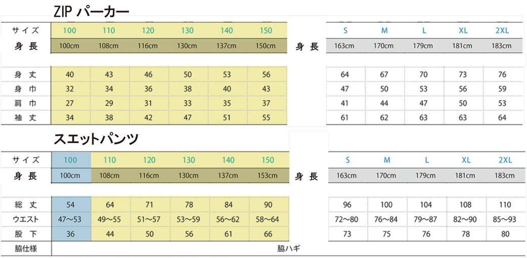Select waist value 85～93 cell
The height and width of the screenshot is (258, 527).
[505, 220]
